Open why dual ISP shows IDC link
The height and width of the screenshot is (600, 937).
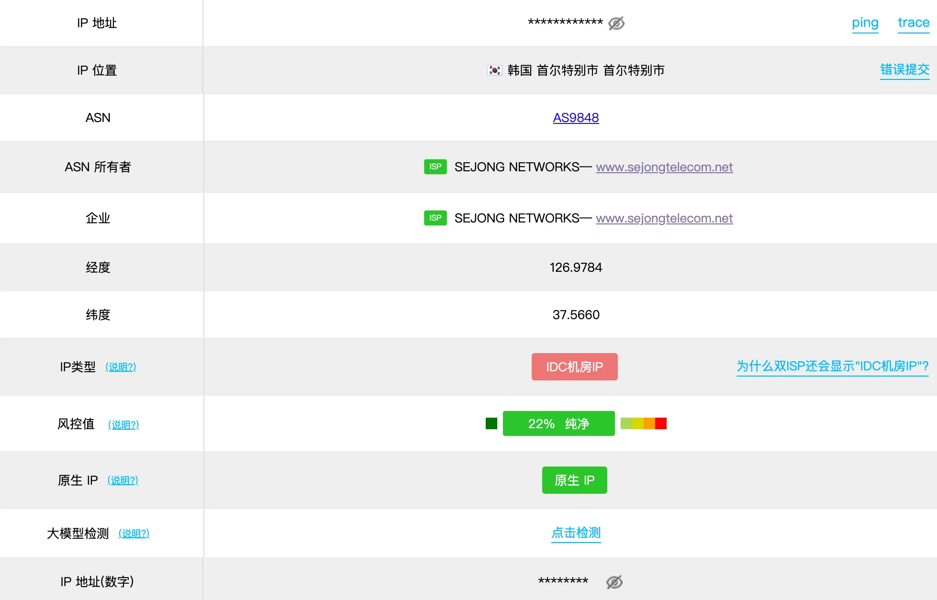click(832, 367)
